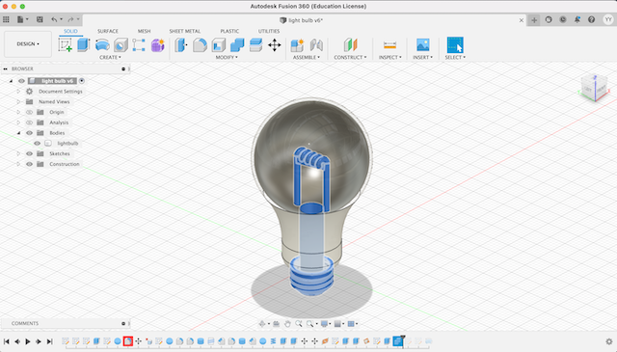Viewport: 617px width, 352px height.
Task: Select the Fillet tool icon
Action: tap(200, 45)
